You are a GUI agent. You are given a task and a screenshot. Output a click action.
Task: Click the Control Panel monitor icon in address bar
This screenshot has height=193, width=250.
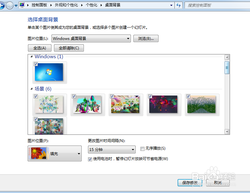coord(22,5)
